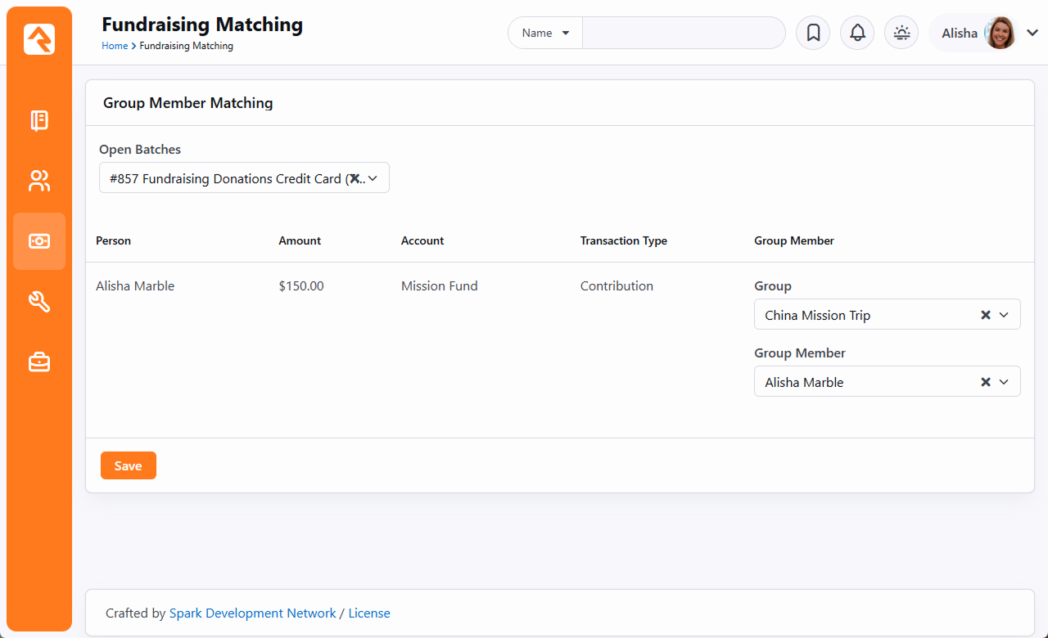Go to Home breadcrumb link

(114, 46)
